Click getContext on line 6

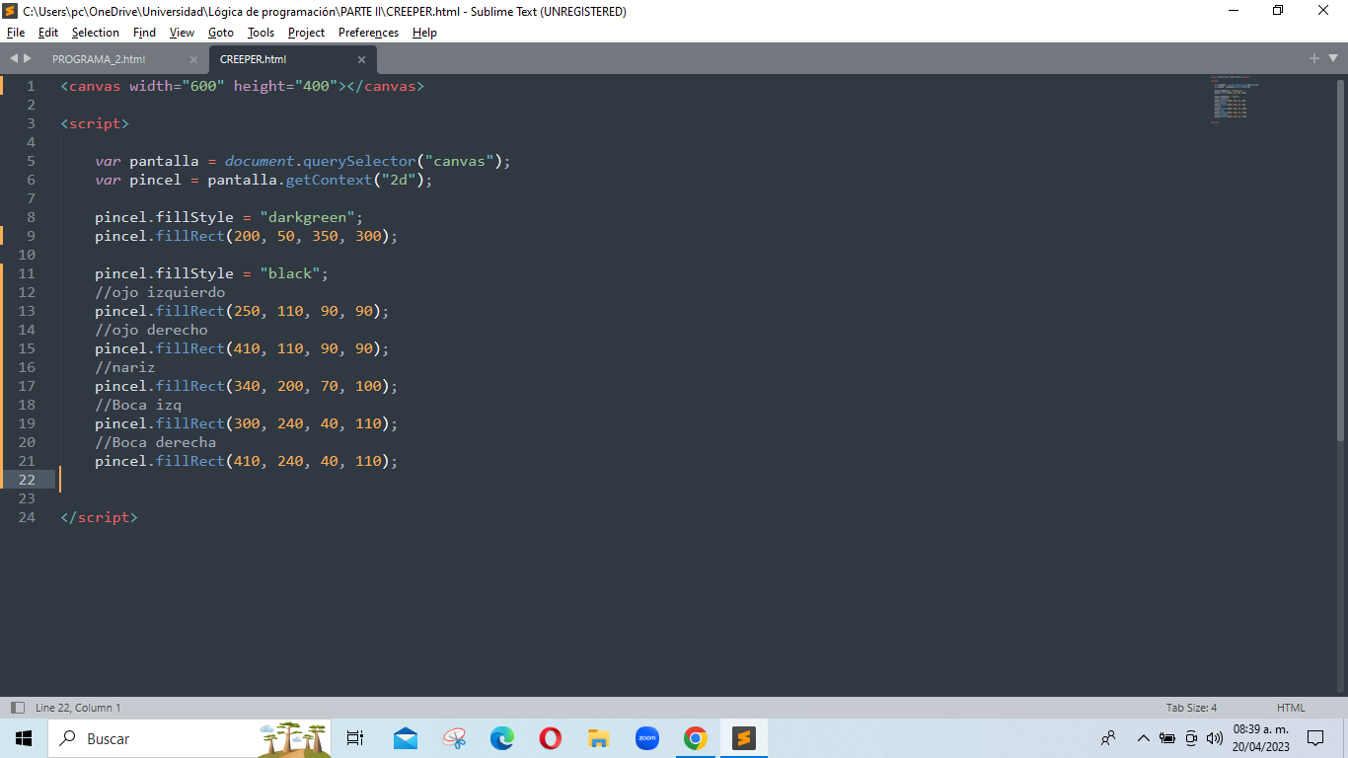tap(329, 180)
